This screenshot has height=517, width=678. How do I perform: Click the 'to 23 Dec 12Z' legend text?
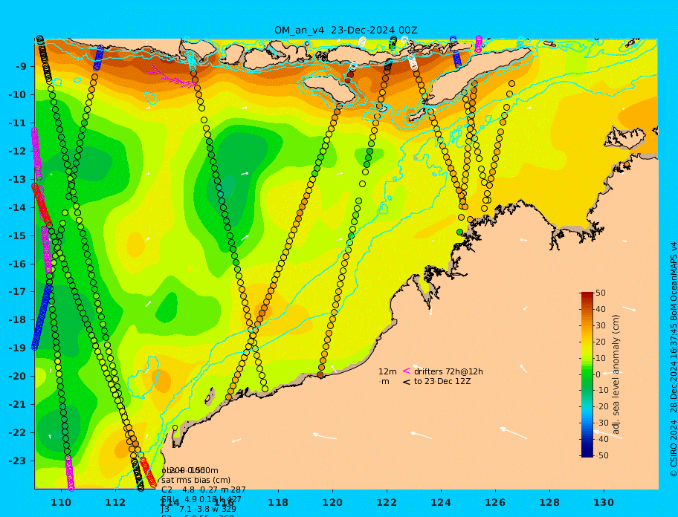click(x=442, y=381)
